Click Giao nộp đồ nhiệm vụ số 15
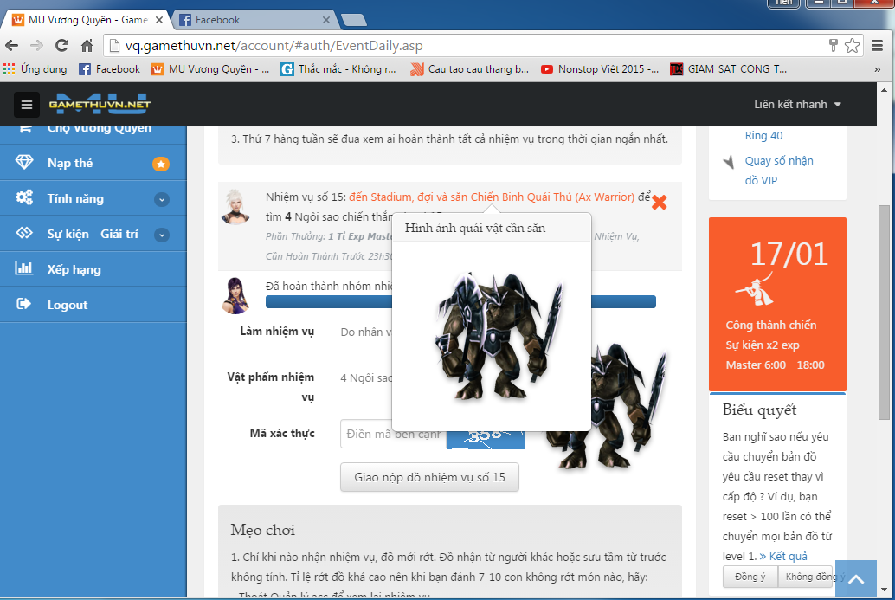The image size is (895, 600). click(429, 477)
